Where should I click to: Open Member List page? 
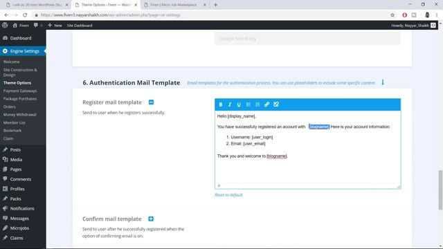(x=15, y=122)
